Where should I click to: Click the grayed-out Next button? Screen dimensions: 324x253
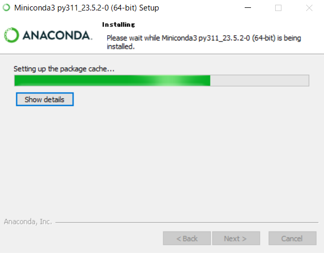(x=236, y=238)
